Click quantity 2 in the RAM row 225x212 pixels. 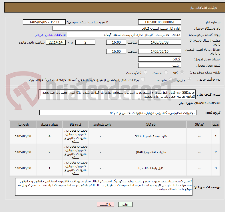pyautogui.click(x=49, y=152)
